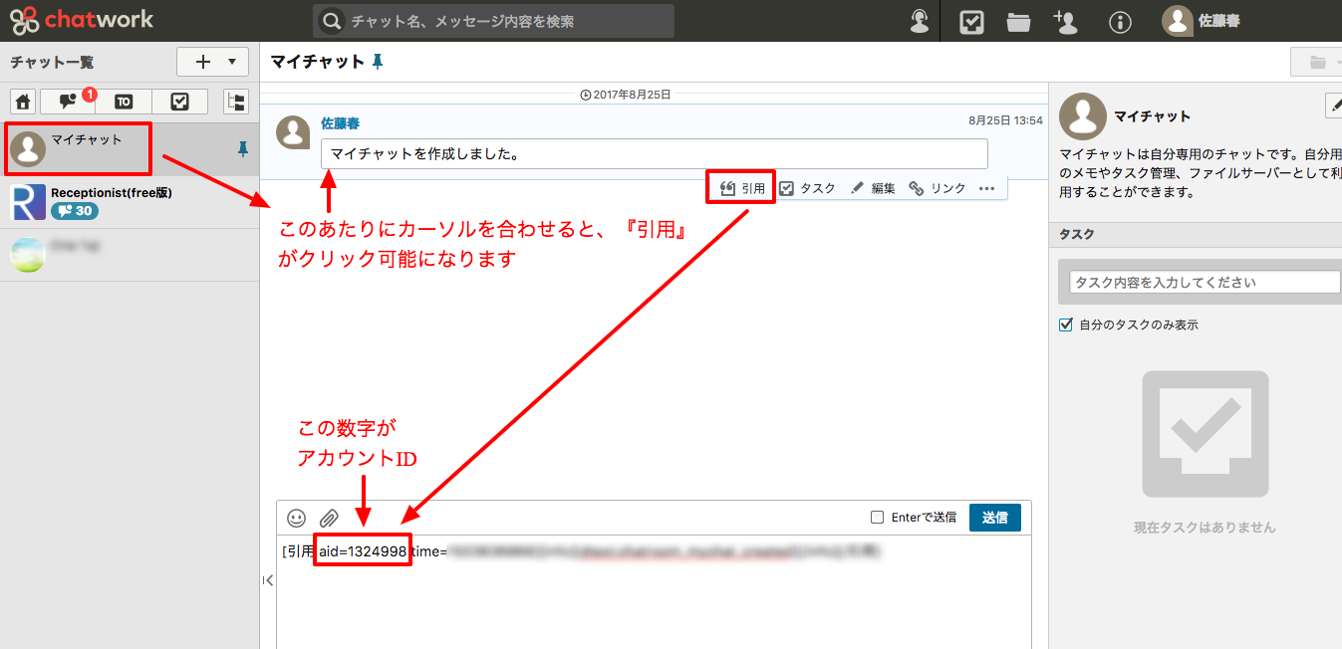The image size is (1342, 649).
Task: Filter chats by TO mentions
Action: tap(124, 102)
